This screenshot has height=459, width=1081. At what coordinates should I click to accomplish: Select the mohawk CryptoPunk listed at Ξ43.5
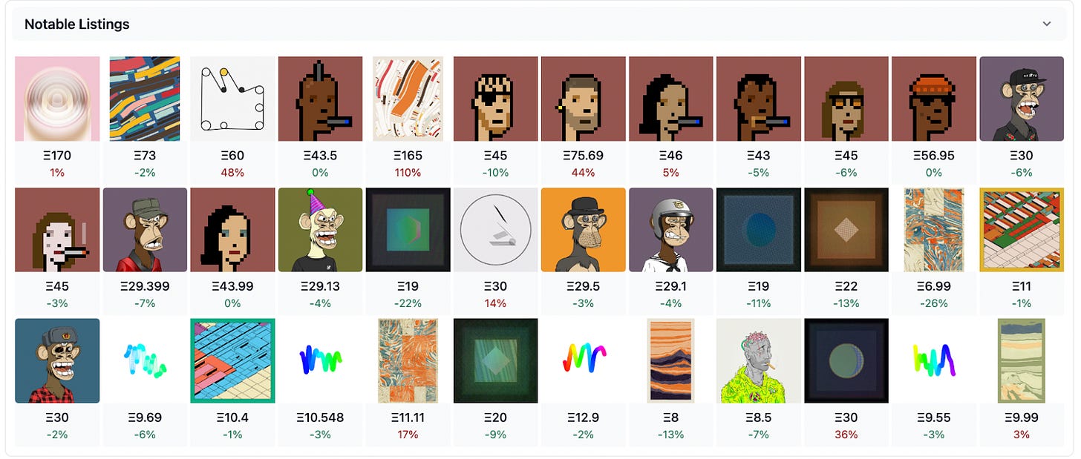pos(320,99)
